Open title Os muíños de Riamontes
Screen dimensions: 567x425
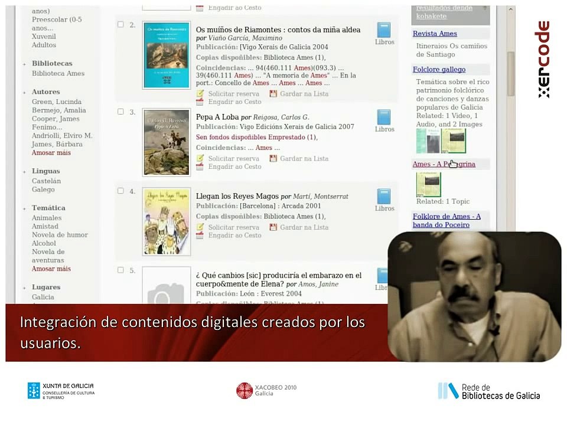278,30
